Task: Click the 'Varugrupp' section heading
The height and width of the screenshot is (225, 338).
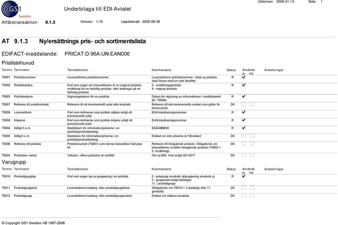Action: (x=14, y=162)
